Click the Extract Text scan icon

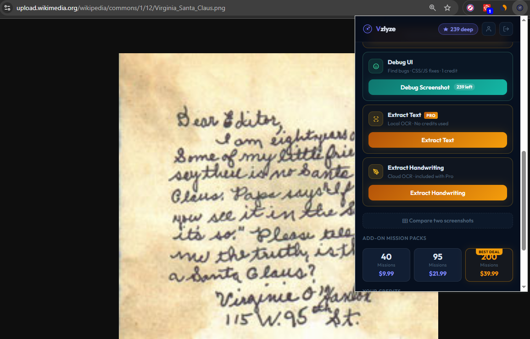(375, 119)
